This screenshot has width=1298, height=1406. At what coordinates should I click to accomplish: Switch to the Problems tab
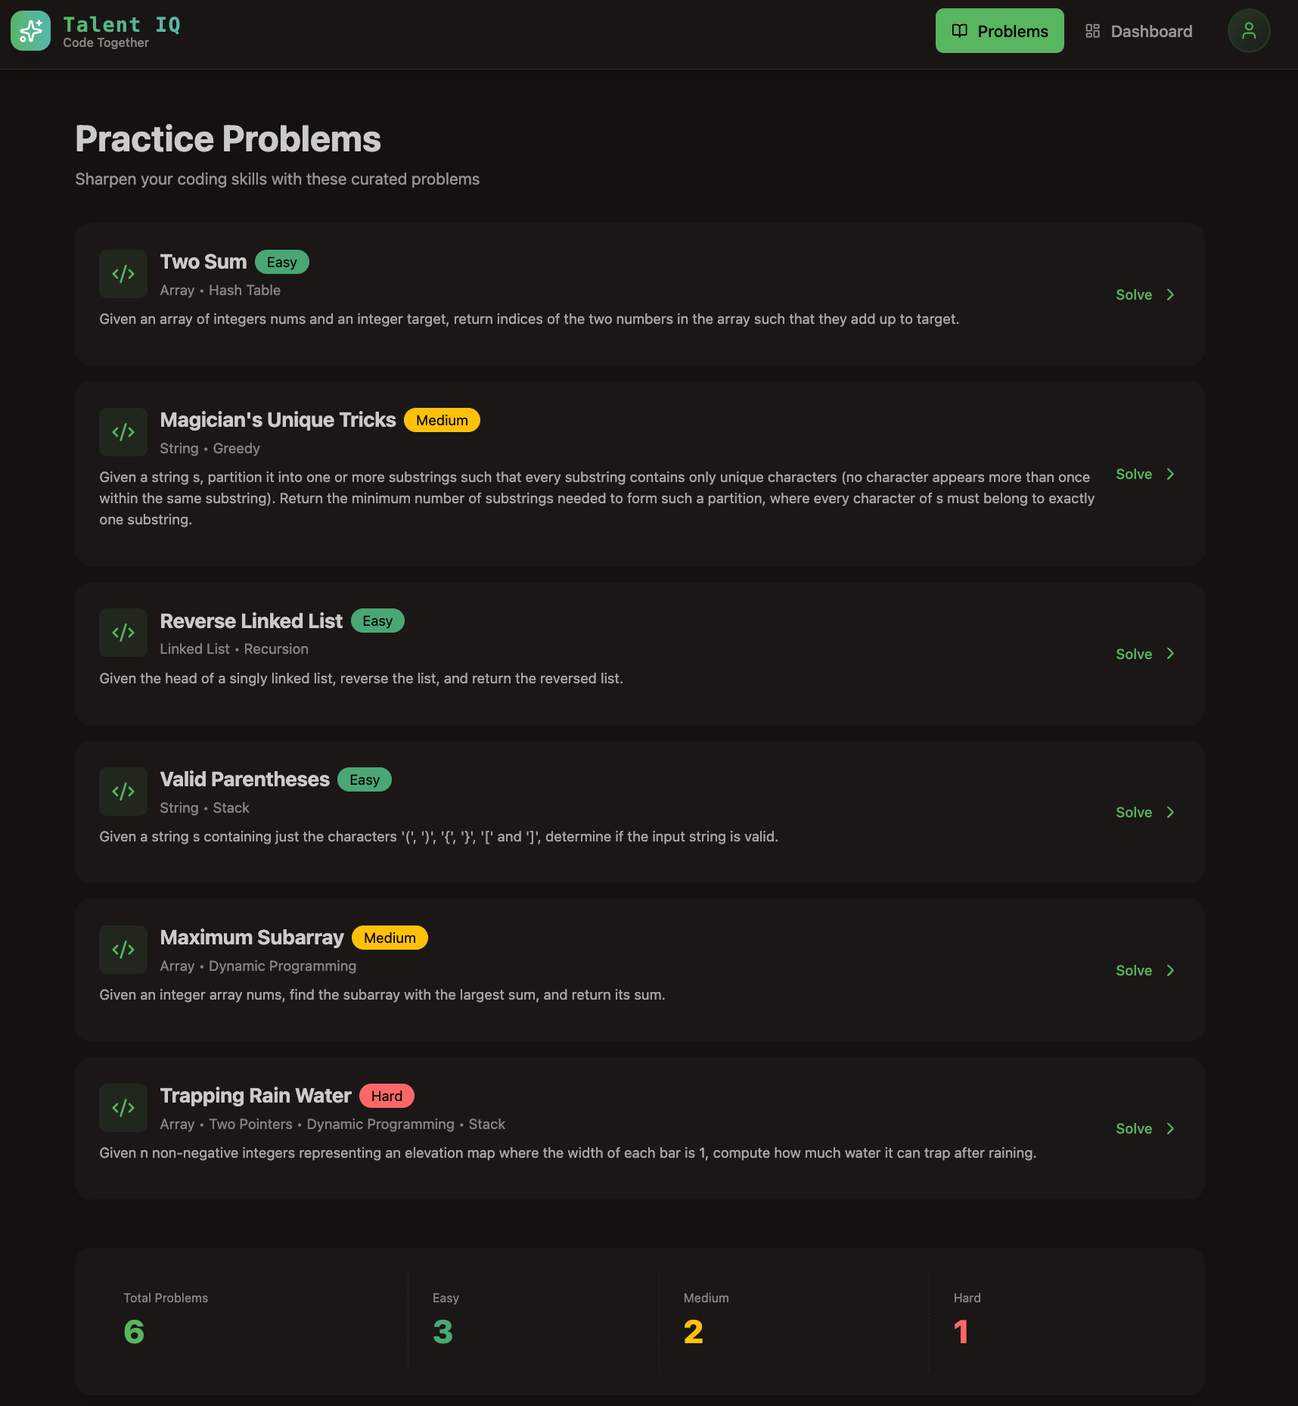(x=999, y=31)
